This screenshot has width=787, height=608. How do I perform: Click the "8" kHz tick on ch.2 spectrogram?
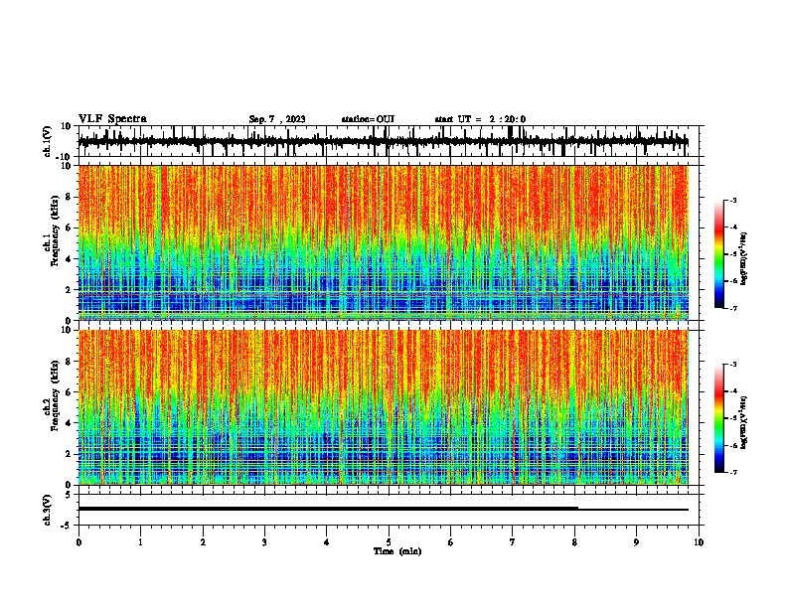pos(69,362)
